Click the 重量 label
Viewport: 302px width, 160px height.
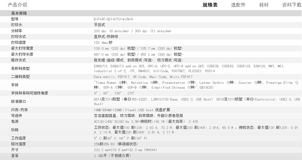tap(15, 156)
